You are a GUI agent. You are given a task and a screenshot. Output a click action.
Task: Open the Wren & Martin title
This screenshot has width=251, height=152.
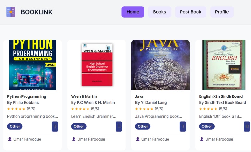click(x=84, y=96)
